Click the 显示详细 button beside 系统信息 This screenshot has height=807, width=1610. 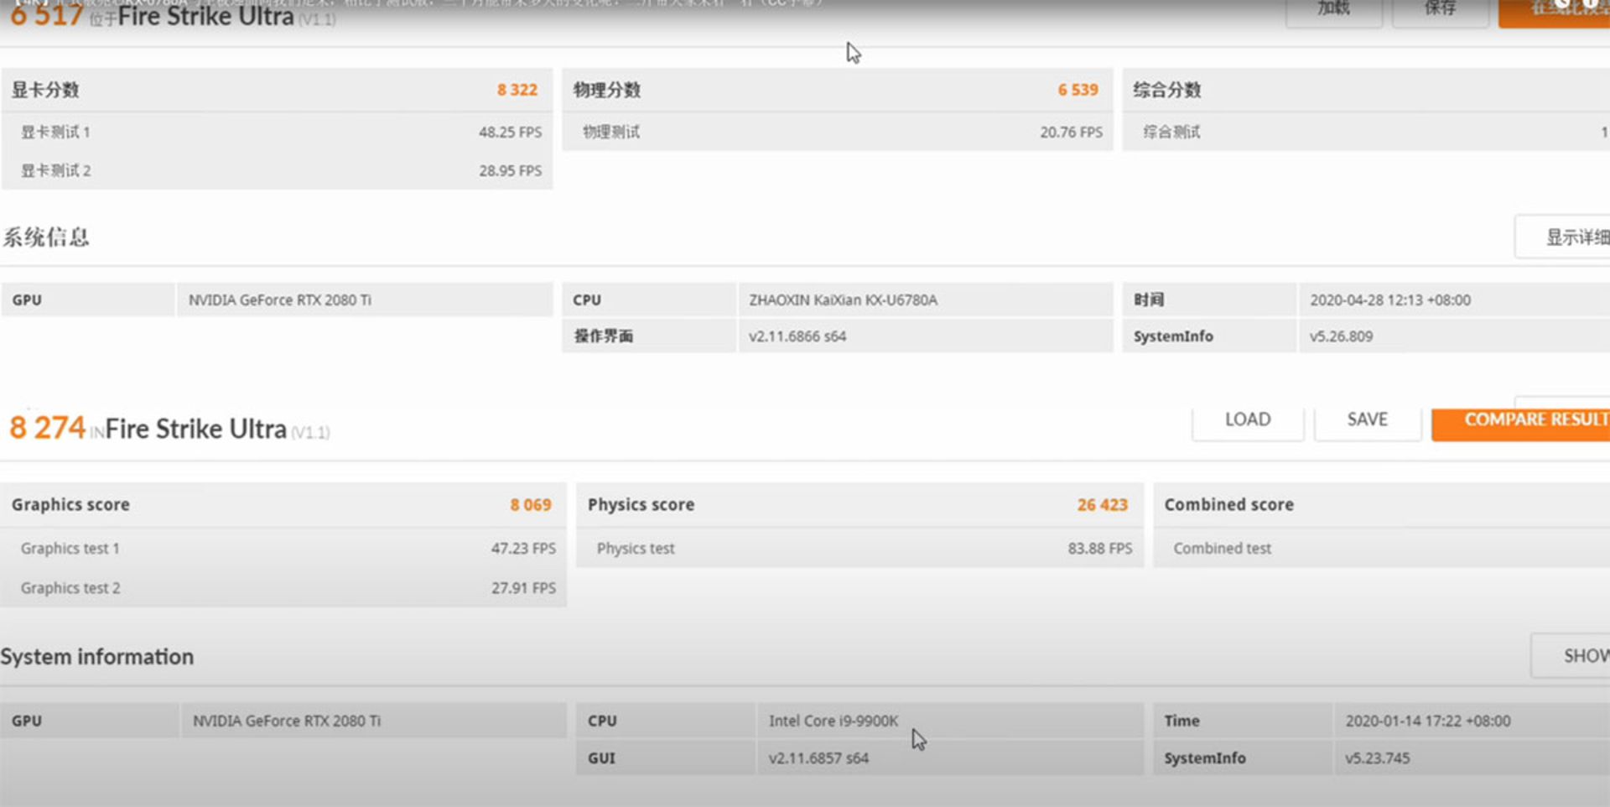point(1562,237)
